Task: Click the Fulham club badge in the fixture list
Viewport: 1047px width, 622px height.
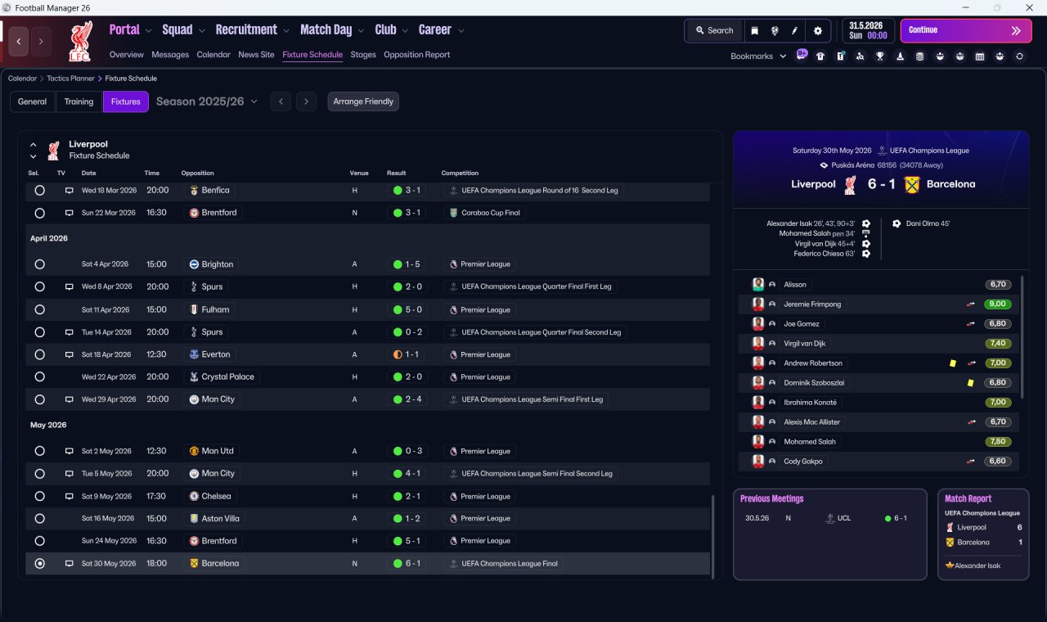Action: coord(194,309)
